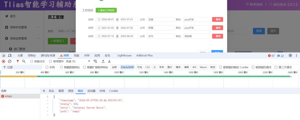Open 标头 request tab

52,91
